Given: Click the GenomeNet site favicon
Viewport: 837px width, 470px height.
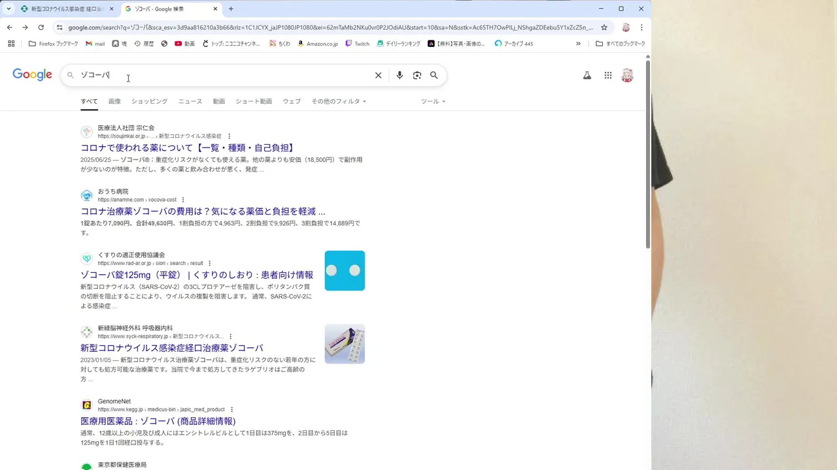Looking at the screenshot, I should point(86,405).
